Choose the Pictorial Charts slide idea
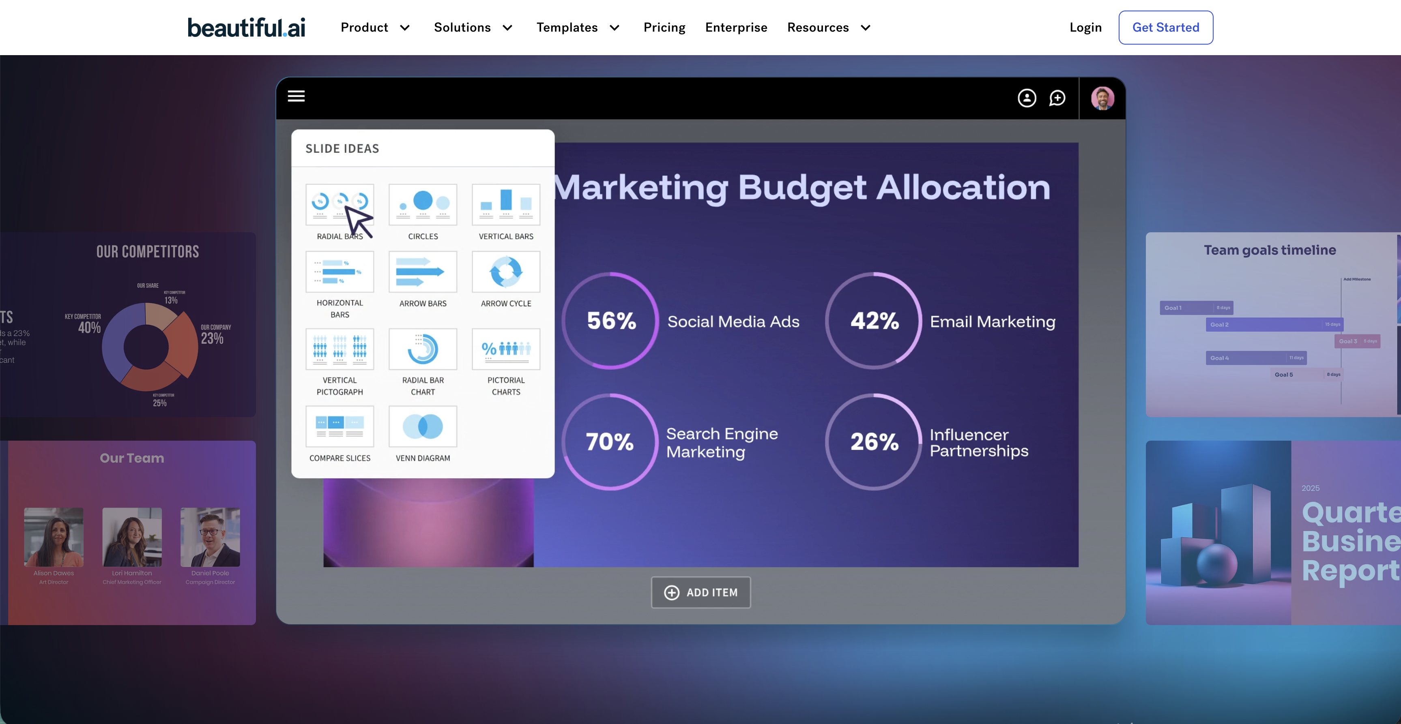 coord(505,349)
